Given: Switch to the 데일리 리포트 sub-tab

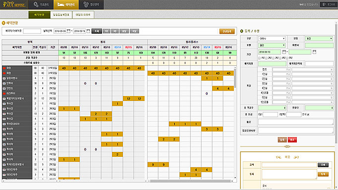Looking at the screenshot, I should pyautogui.click(x=83, y=15).
